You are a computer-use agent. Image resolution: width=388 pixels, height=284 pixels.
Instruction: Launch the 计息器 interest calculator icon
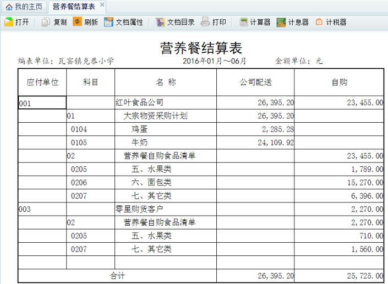click(x=281, y=22)
